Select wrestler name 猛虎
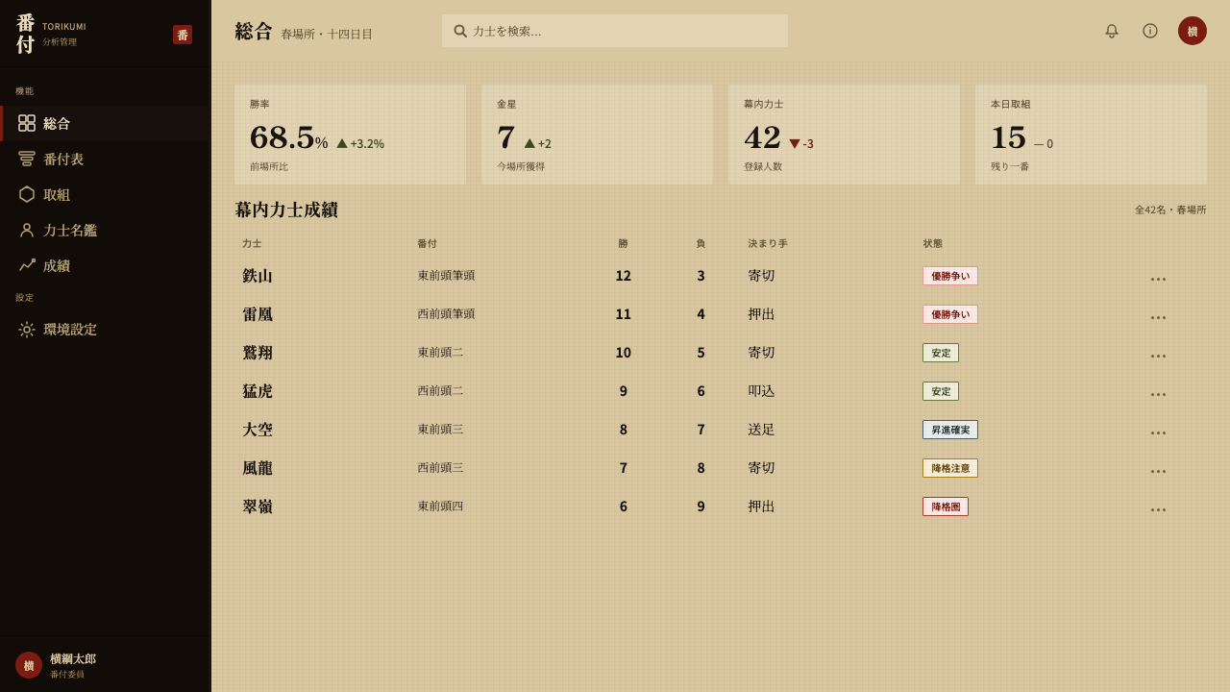Screen dimensions: 1230x692 coord(258,391)
